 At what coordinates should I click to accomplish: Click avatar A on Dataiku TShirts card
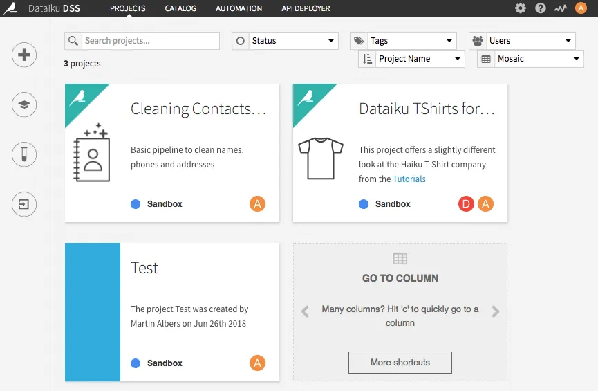click(x=485, y=204)
